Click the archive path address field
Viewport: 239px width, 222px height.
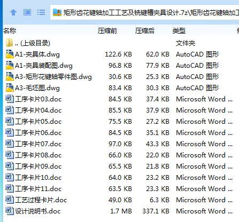pos(144,12)
